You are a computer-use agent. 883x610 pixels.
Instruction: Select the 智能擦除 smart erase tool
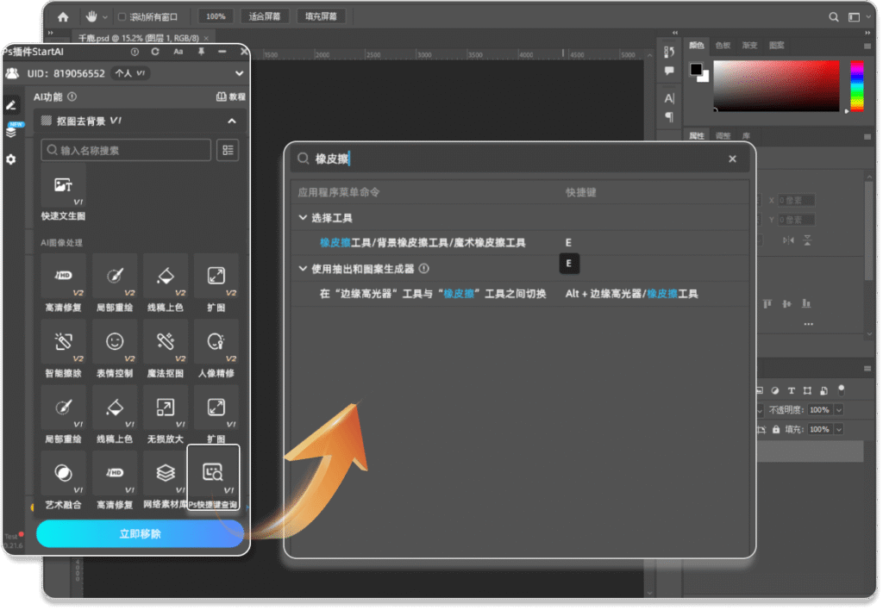coord(63,342)
